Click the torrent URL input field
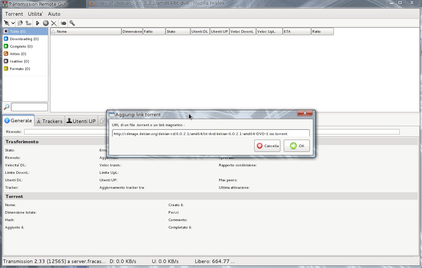The image size is (422, 268). coord(211,134)
